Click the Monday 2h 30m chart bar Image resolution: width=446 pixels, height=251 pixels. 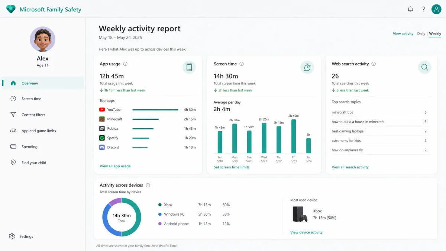(x=235, y=138)
